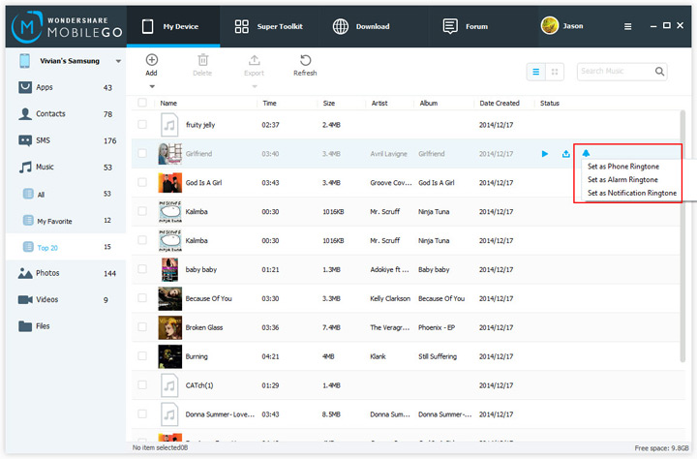The height and width of the screenshot is (459, 697).
Task: Check the Broken Glass checkbox
Action: tap(142, 326)
